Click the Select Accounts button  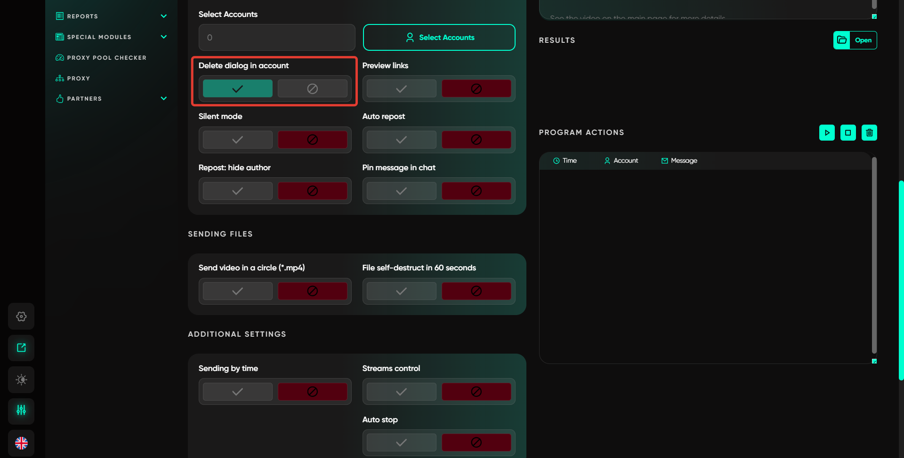pos(439,38)
